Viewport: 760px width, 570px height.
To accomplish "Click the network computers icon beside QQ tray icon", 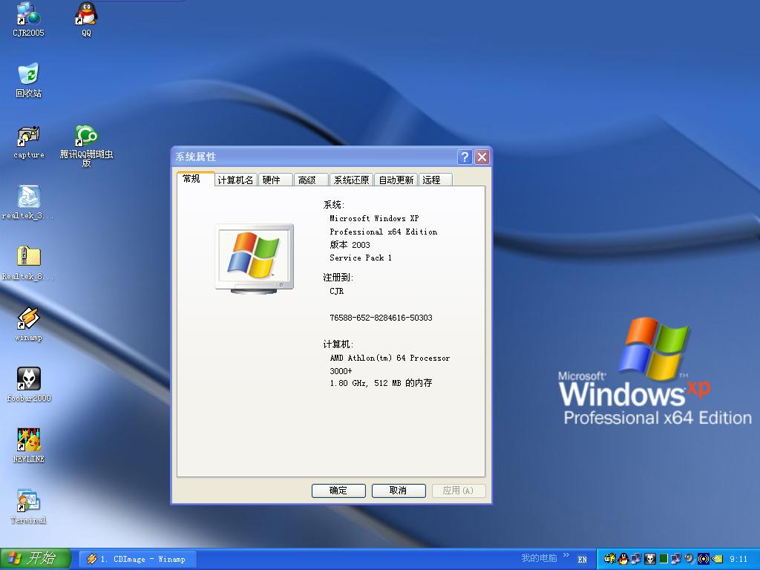I will 636,559.
